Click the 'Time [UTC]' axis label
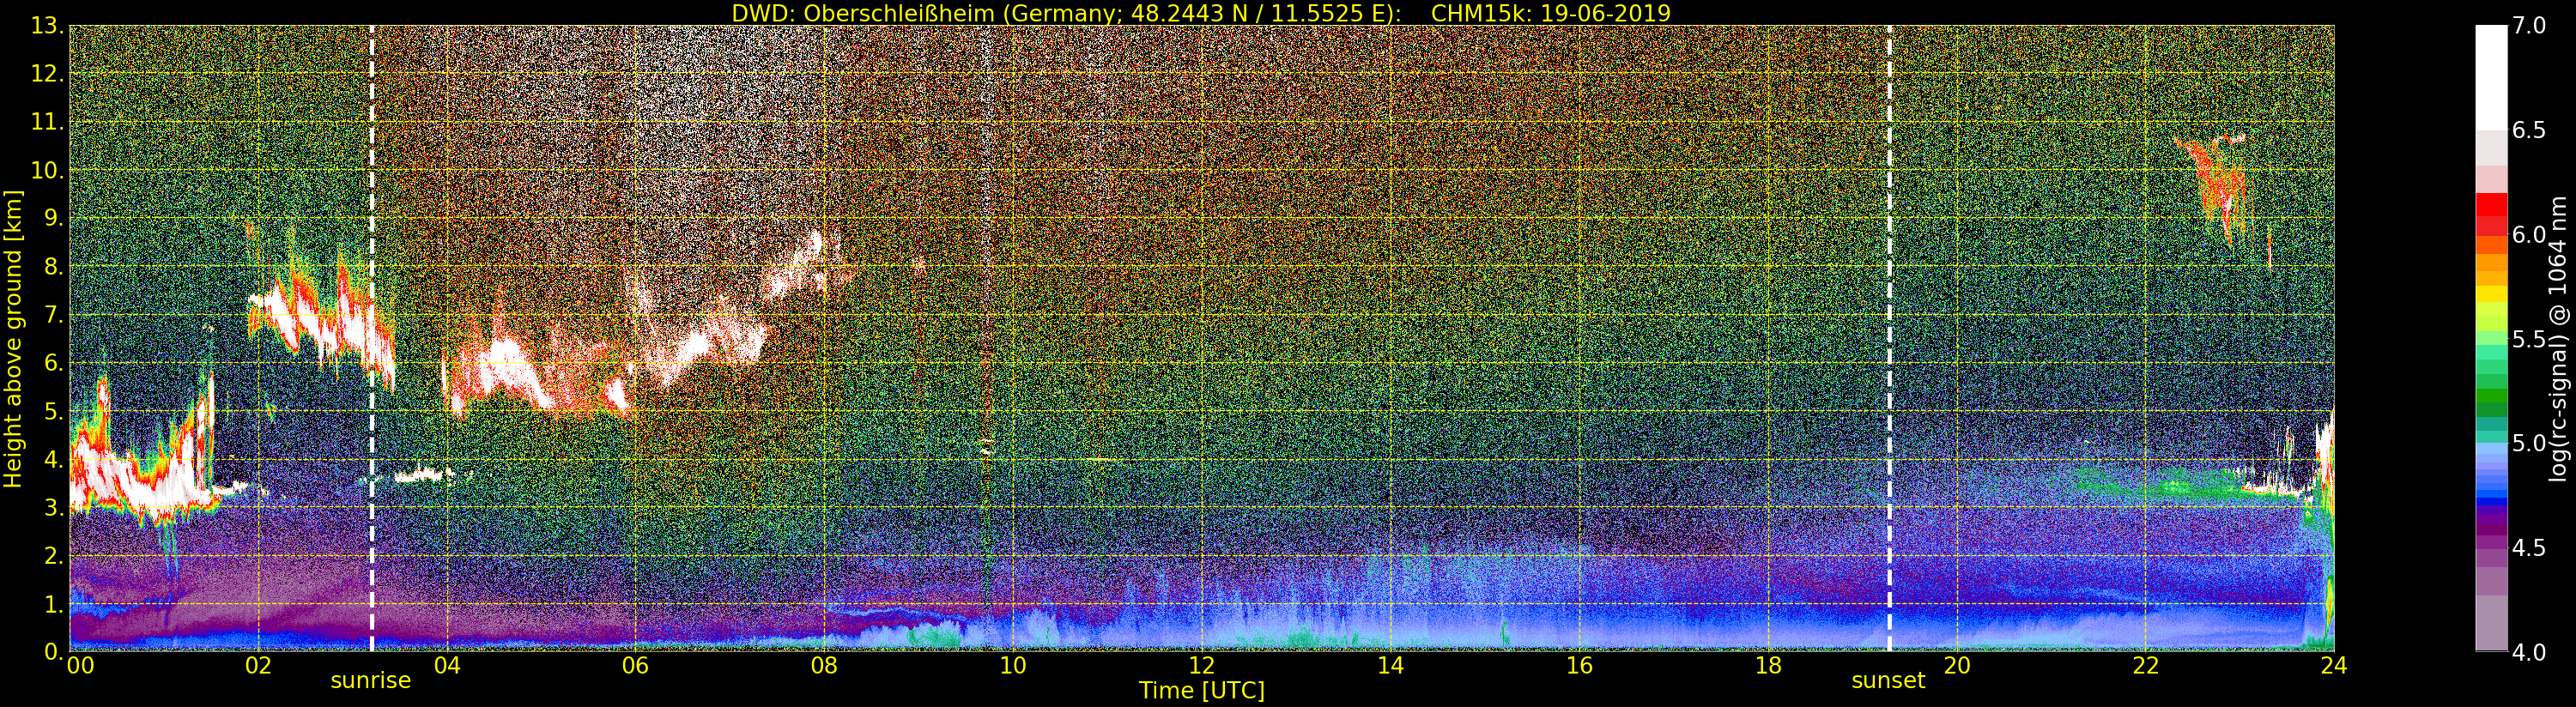 pyautogui.click(x=1201, y=690)
